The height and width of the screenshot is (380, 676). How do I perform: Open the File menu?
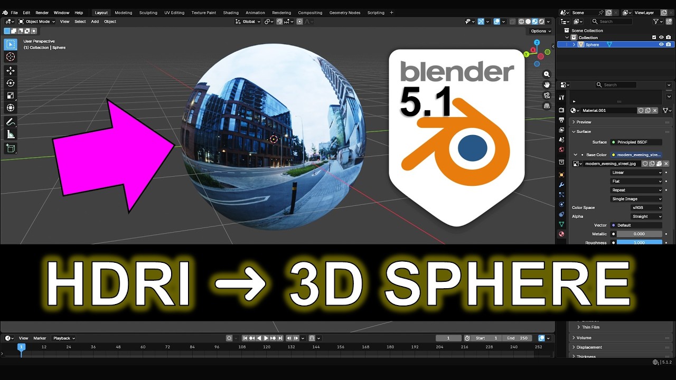[x=14, y=13]
